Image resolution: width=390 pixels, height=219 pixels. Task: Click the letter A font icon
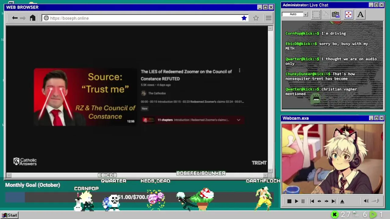(x=360, y=14)
